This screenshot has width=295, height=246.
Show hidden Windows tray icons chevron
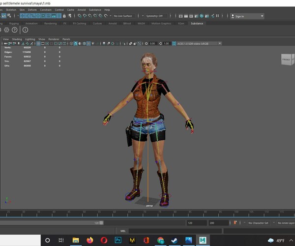(291, 241)
